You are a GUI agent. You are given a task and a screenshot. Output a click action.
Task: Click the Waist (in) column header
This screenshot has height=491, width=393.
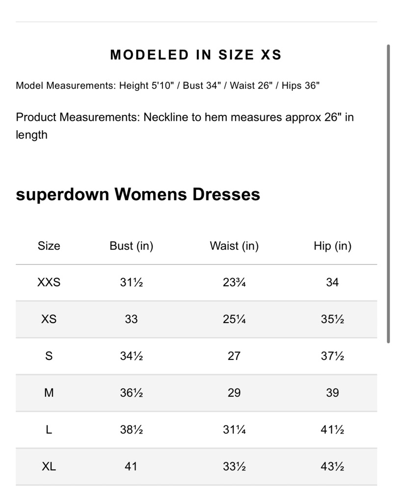tap(234, 246)
